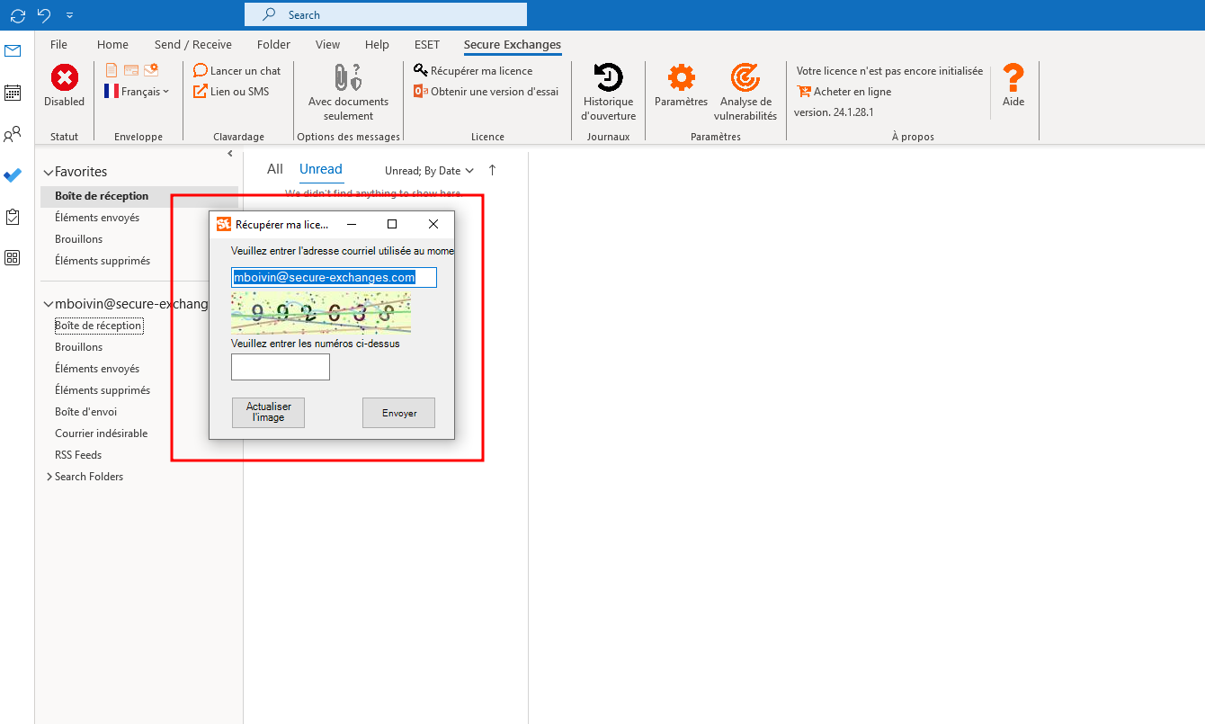Viewport: 1205px width, 724px height.
Task: Select Éléments envoyés under mboivin account
Action: pos(97,369)
